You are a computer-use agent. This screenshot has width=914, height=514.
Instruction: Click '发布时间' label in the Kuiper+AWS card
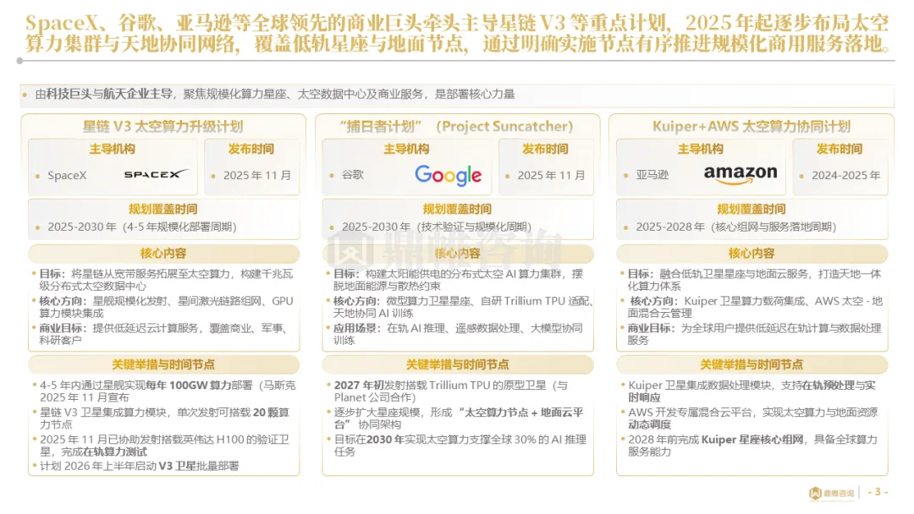(x=840, y=149)
